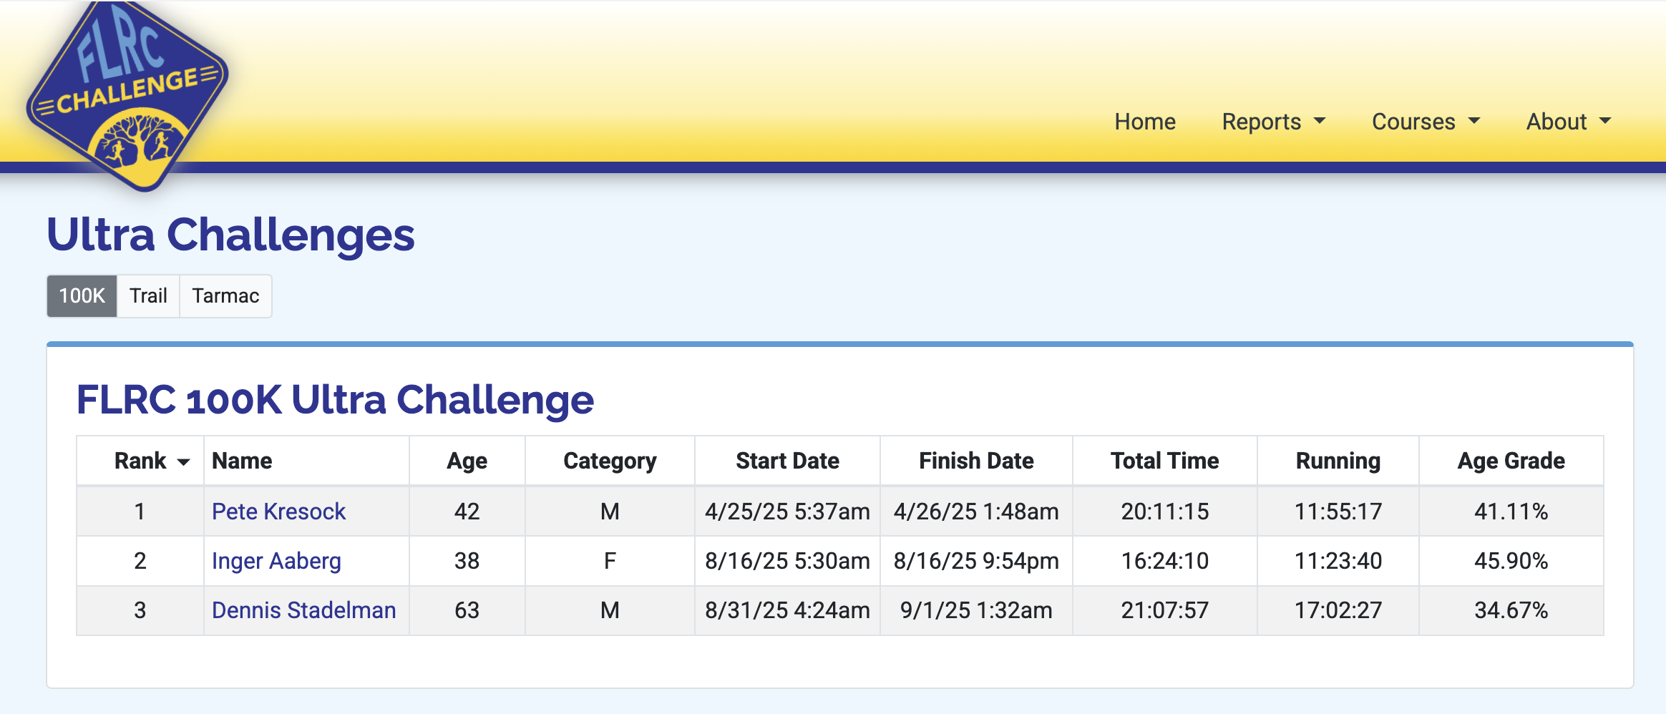Sort by the Total Time header
The image size is (1666, 714).
click(x=1164, y=461)
